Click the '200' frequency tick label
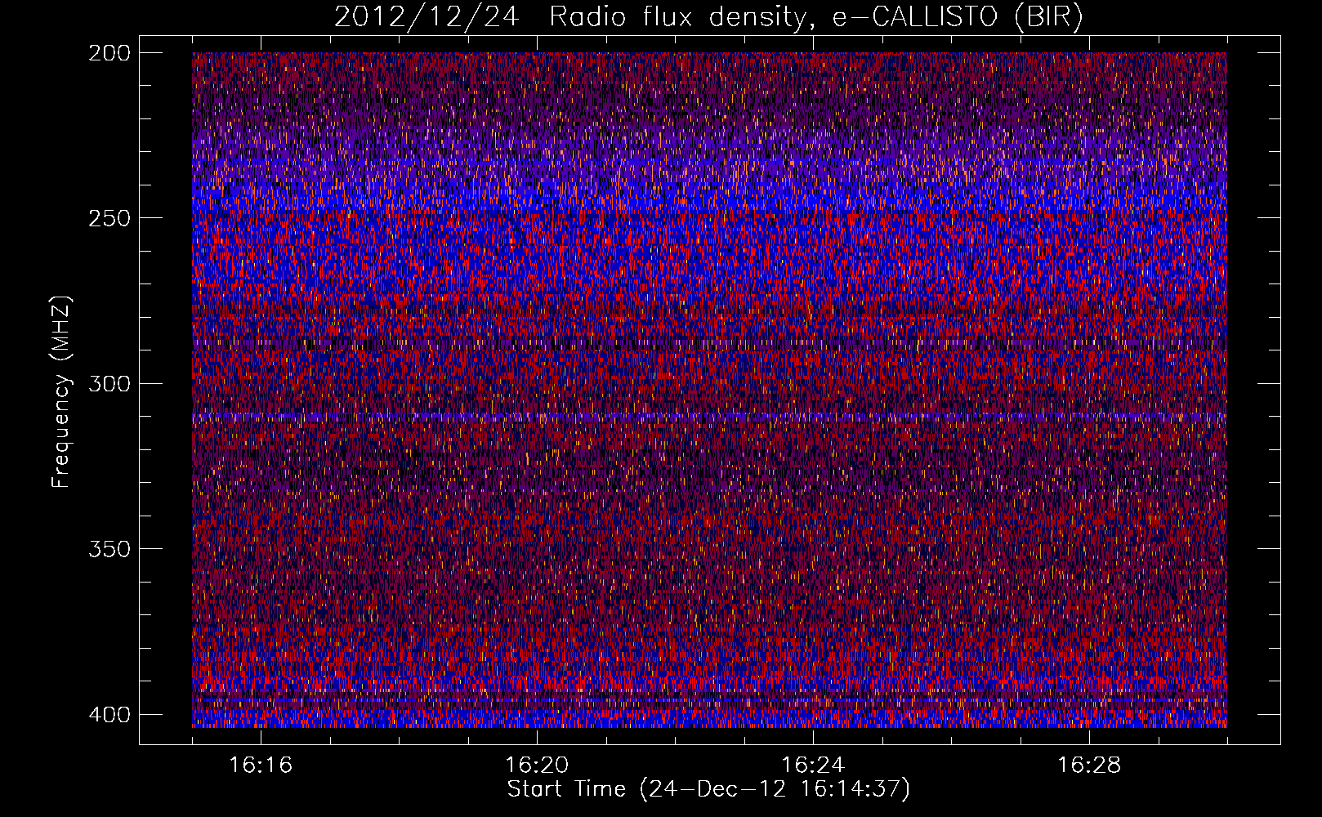Screen dimensions: 1322x817 click(109, 52)
